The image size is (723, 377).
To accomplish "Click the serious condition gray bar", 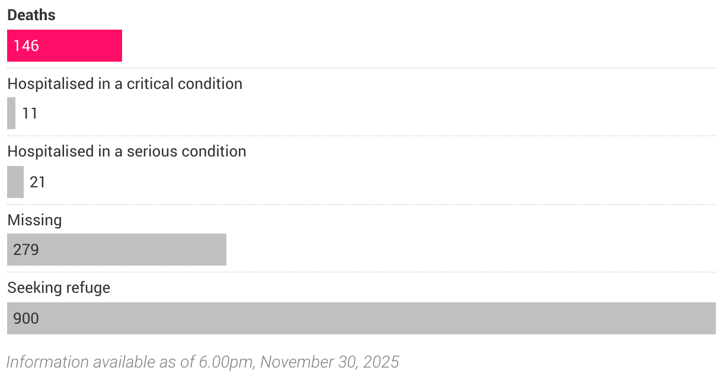I will (x=15, y=182).
